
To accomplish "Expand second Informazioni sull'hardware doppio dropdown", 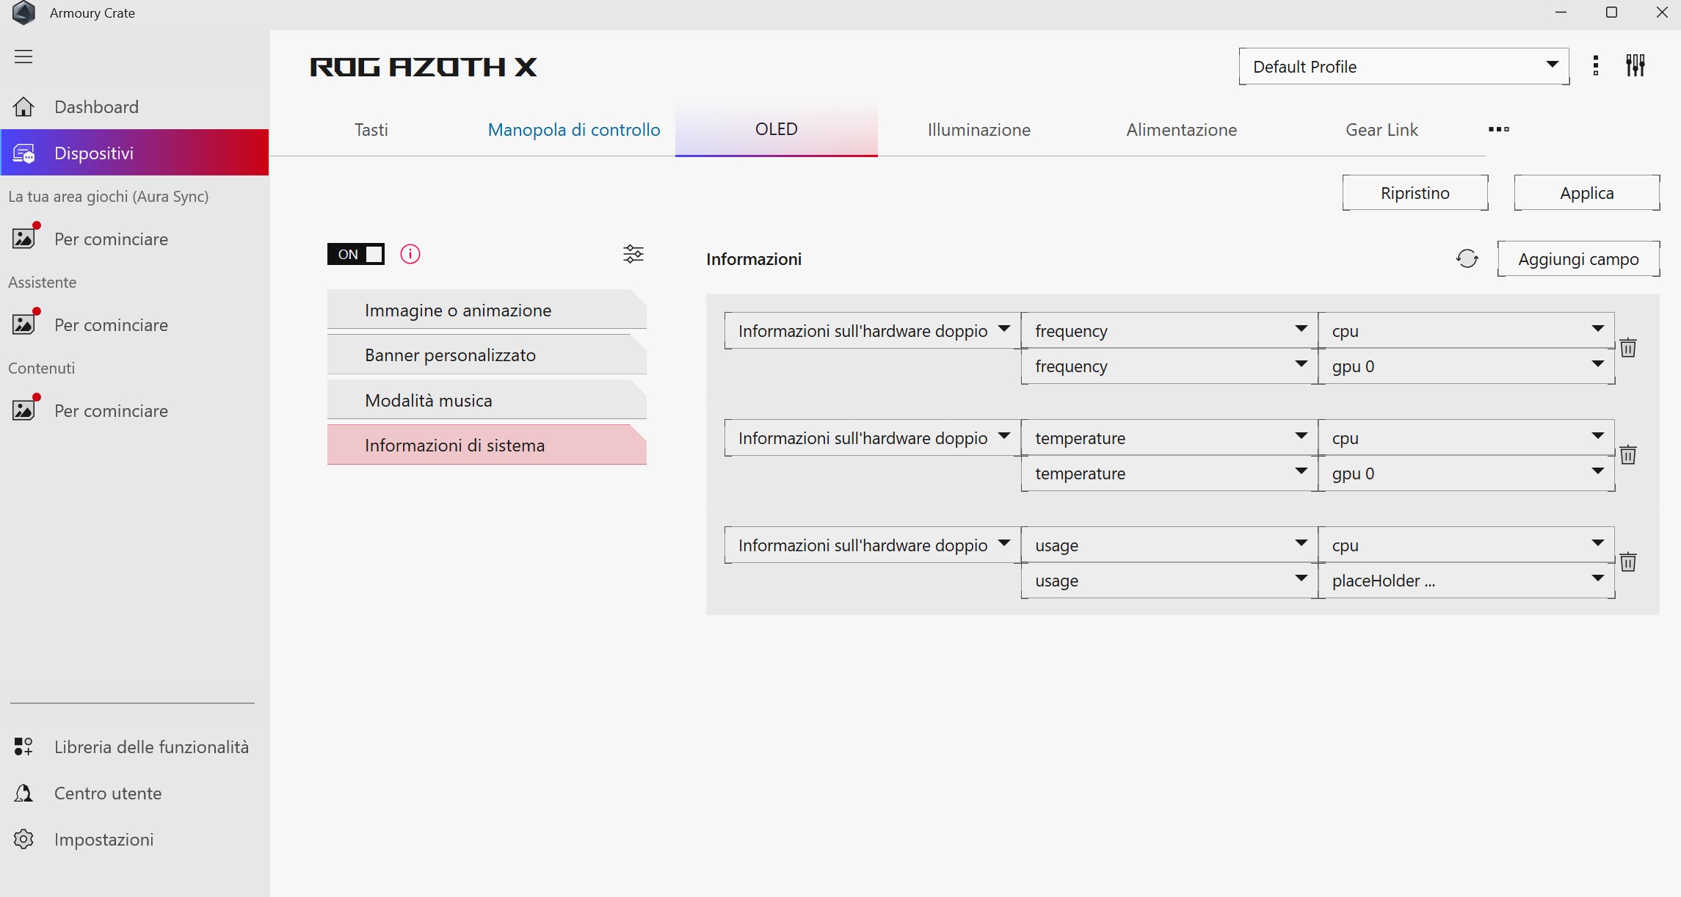I will [873, 437].
